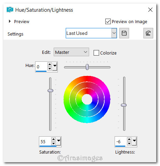Click the save preset floppy disk icon
Screen dimensions: 160x166
tap(124, 33)
